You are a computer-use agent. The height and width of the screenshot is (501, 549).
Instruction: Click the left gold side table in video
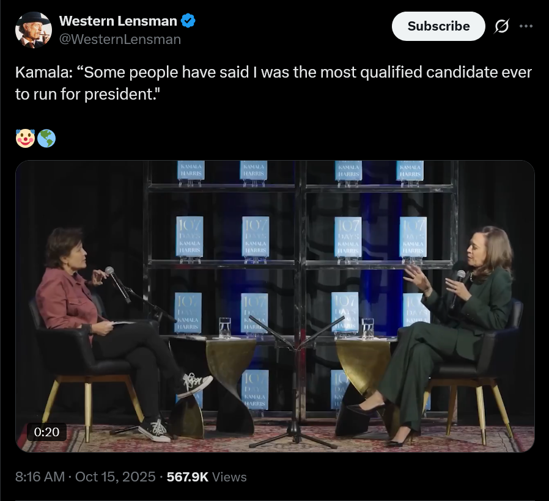click(230, 373)
